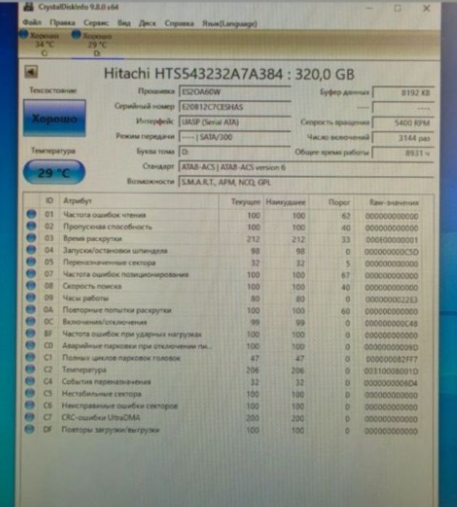Click status icon for attribute 01
Viewport: 457px width, 507px height.
pyautogui.click(x=31, y=214)
